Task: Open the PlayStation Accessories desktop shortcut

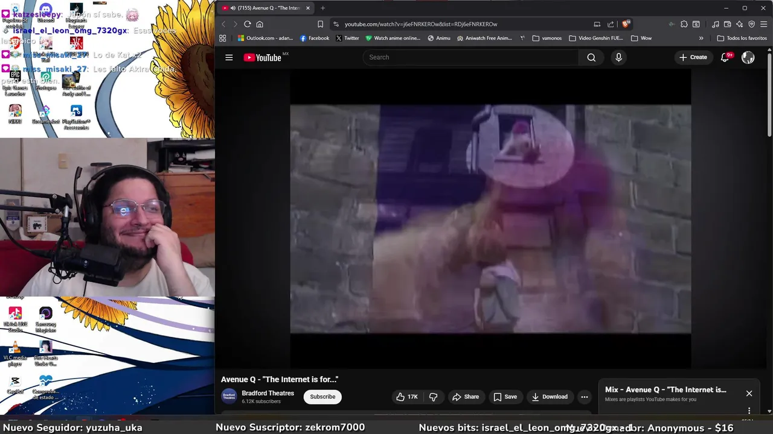Action: [76, 118]
